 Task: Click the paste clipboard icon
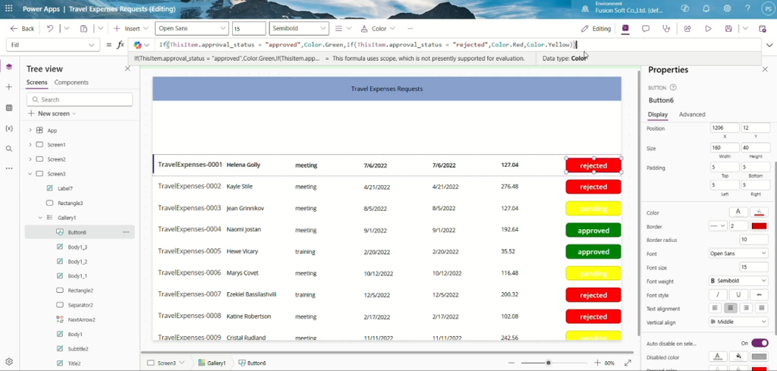click(83, 29)
